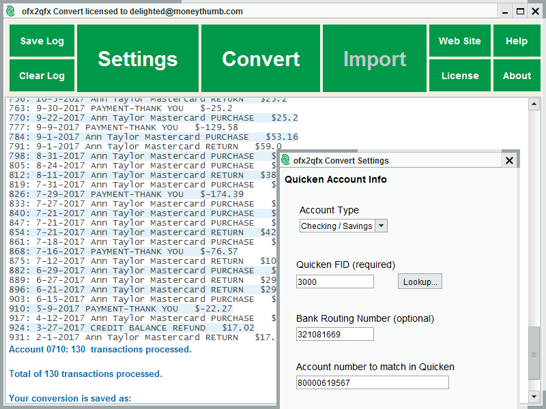Select the Checking / Savings combo box
Viewport: 546px width, 409px height.
point(343,226)
